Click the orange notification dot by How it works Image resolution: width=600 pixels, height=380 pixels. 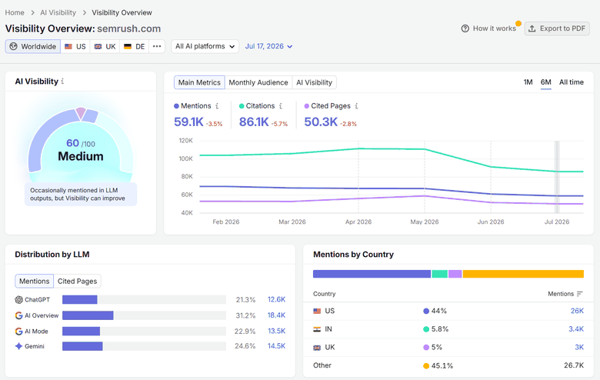pyautogui.click(x=518, y=23)
